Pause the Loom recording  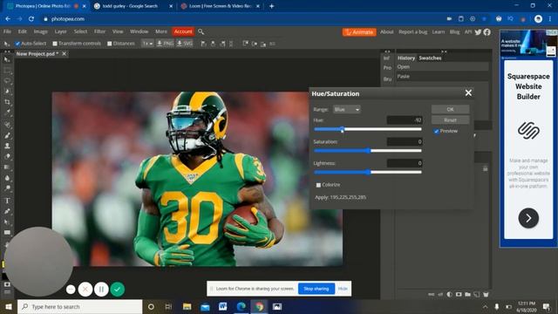(101, 290)
